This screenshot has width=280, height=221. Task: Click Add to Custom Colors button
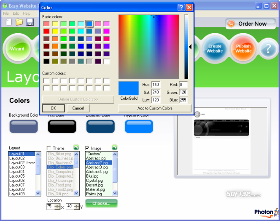pos(155,108)
